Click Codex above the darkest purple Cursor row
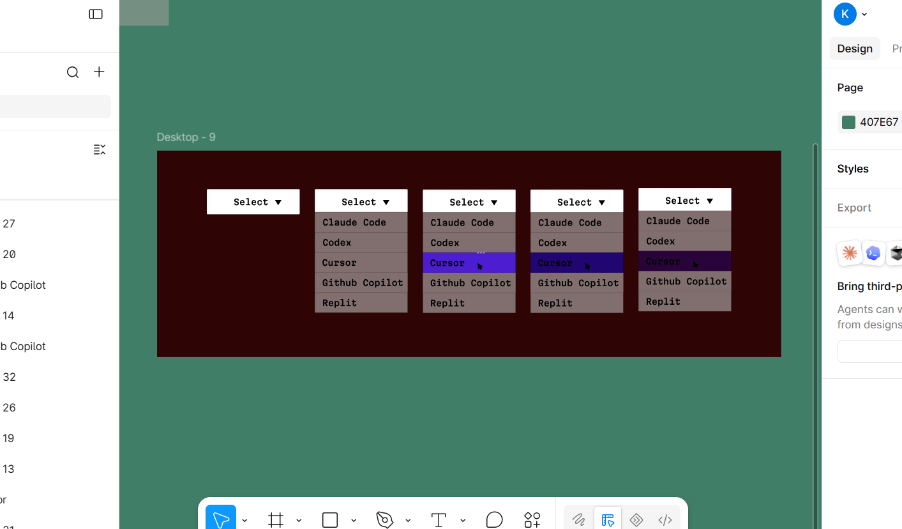Screen dimensions: 902x529 (684, 241)
